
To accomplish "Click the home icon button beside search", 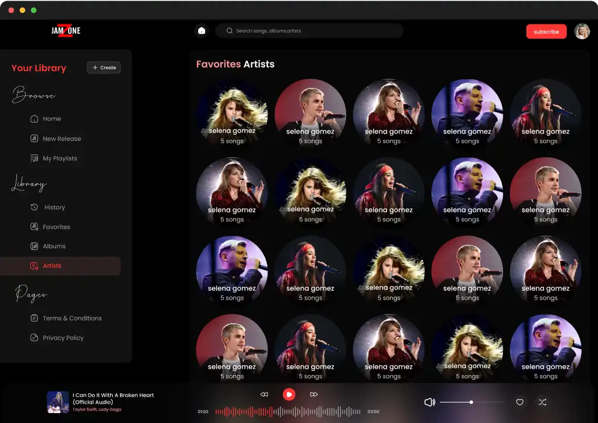I will click(201, 31).
